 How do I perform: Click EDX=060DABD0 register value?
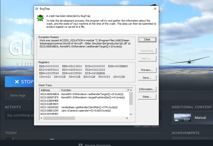tap(118, 66)
